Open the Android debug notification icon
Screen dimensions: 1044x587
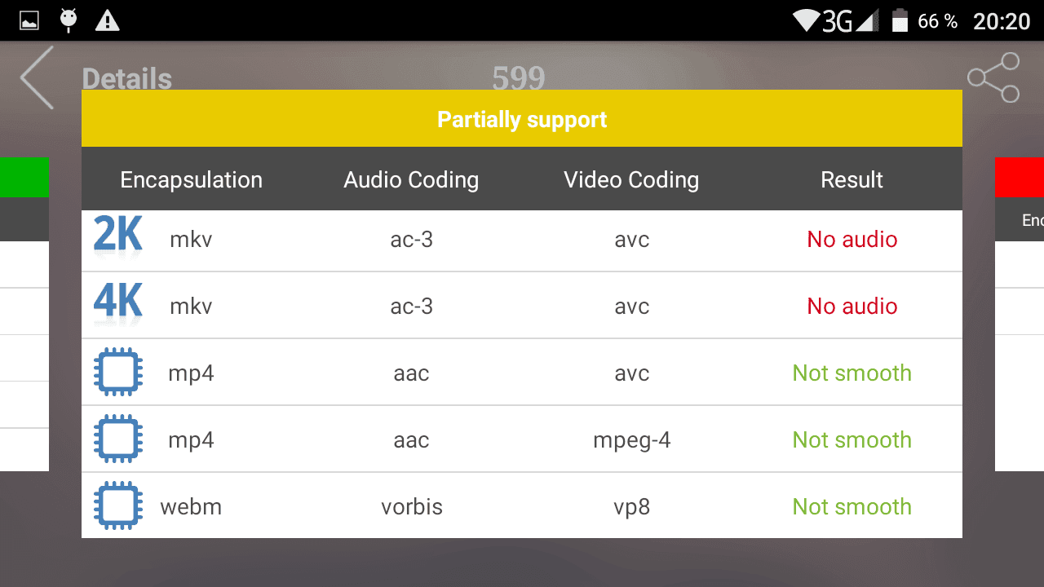coord(69,20)
